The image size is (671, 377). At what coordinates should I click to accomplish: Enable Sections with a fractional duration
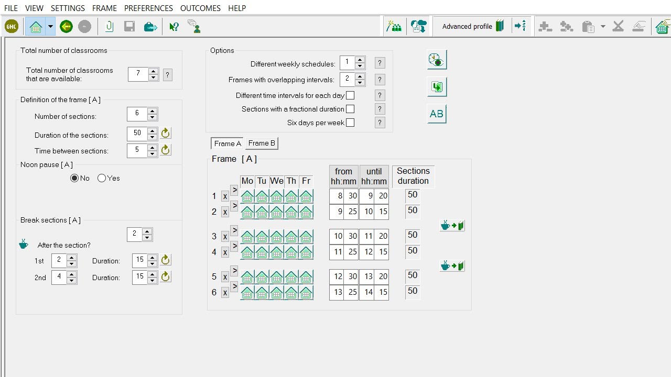350,109
